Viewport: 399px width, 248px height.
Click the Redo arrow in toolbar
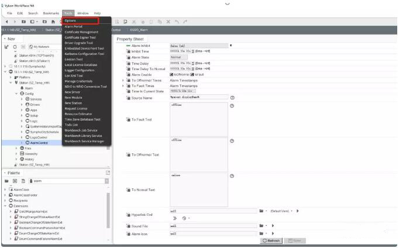(x=185, y=22)
